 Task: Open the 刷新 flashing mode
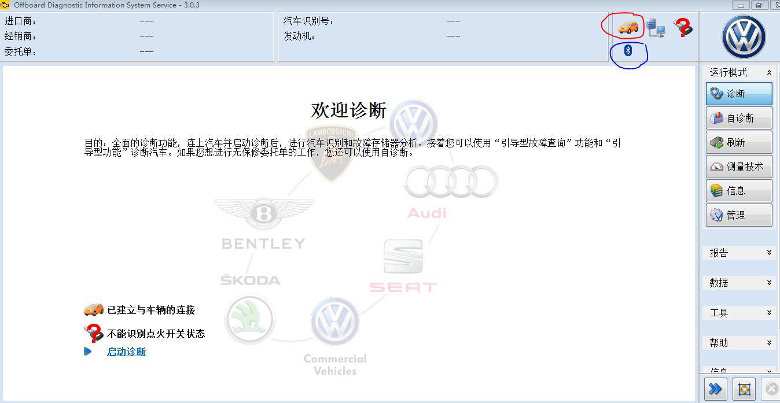(x=739, y=142)
